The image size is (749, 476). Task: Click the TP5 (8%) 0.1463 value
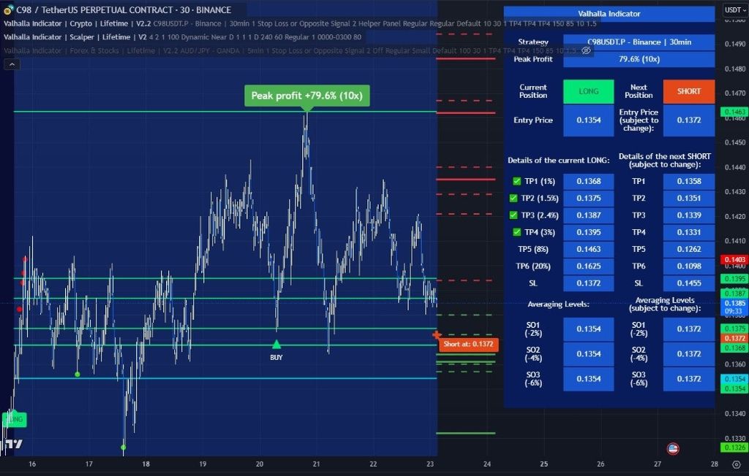tap(589, 249)
